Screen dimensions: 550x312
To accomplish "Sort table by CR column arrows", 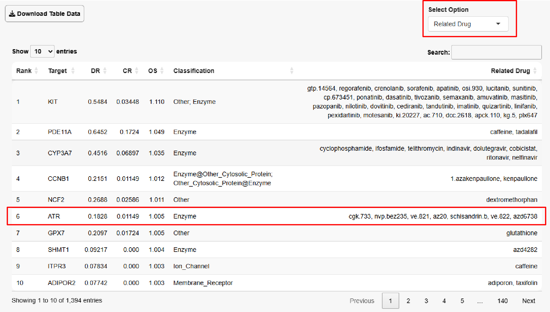I will point(137,71).
